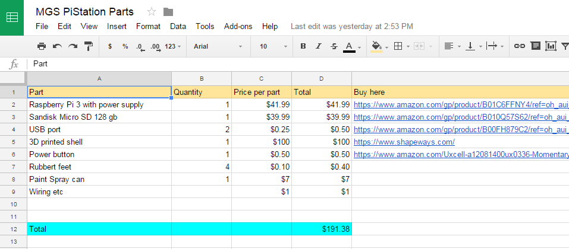The image size is (569, 249).
Task: Click the move-to-folder icon
Action: (x=168, y=12)
